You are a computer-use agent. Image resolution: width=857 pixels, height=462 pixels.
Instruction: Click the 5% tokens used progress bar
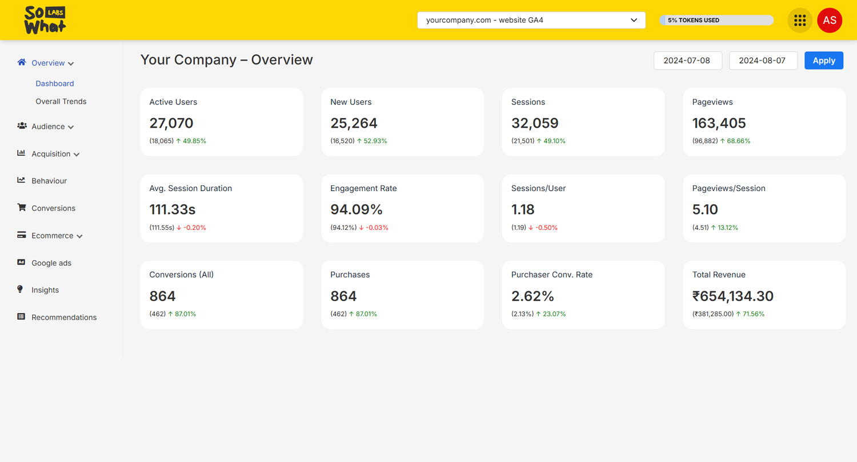(716, 20)
